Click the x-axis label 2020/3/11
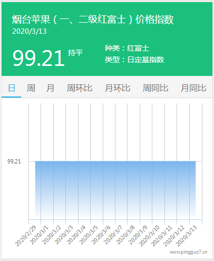 [x=162, y=236]
